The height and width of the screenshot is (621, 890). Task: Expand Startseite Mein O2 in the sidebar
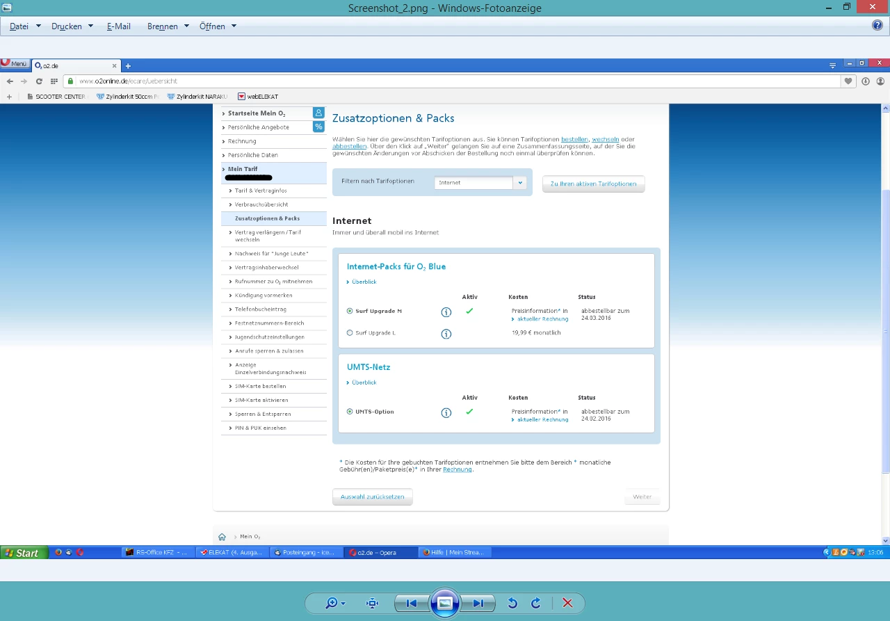257,113
